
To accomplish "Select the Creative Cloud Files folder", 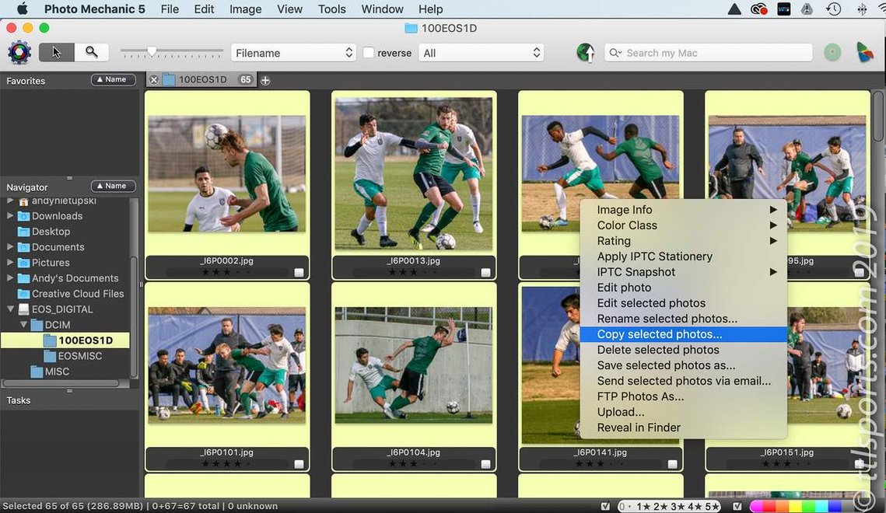I will [71, 294].
